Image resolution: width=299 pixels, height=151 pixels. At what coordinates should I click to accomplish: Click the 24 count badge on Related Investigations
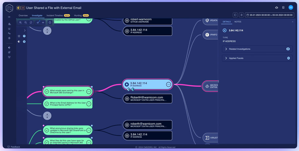pos(288,49)
